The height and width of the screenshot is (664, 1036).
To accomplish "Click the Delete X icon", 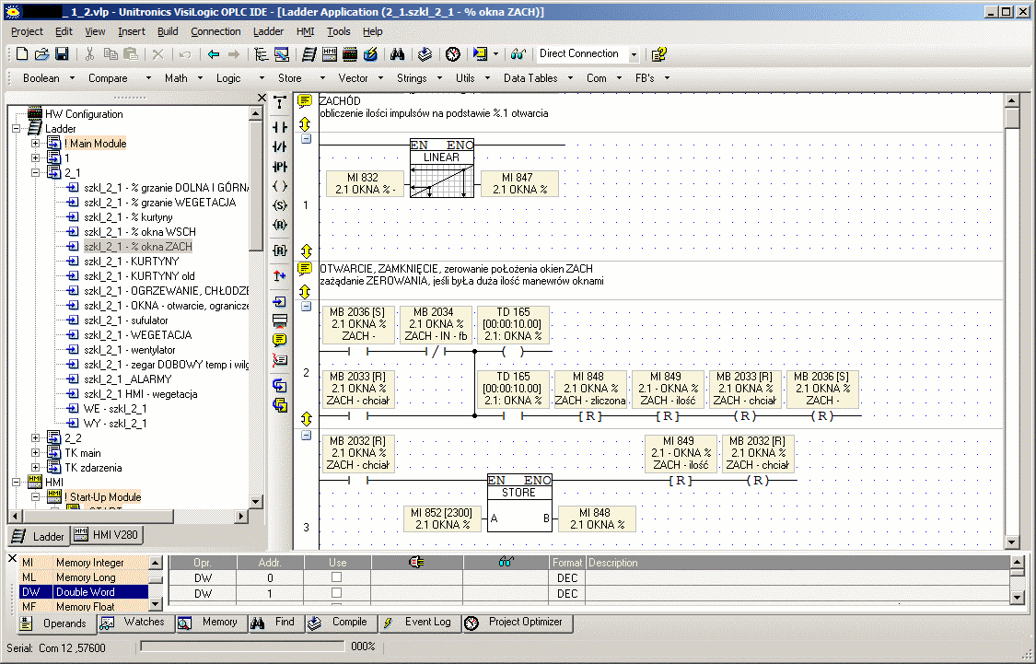I will point(157,54).
